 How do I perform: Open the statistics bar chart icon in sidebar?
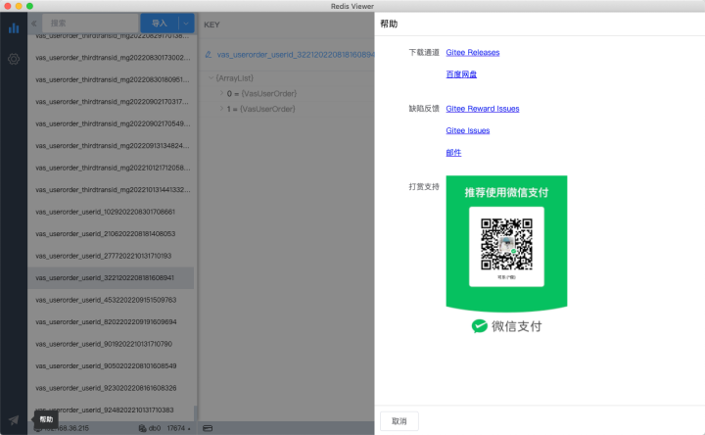[x=14, y=27]
